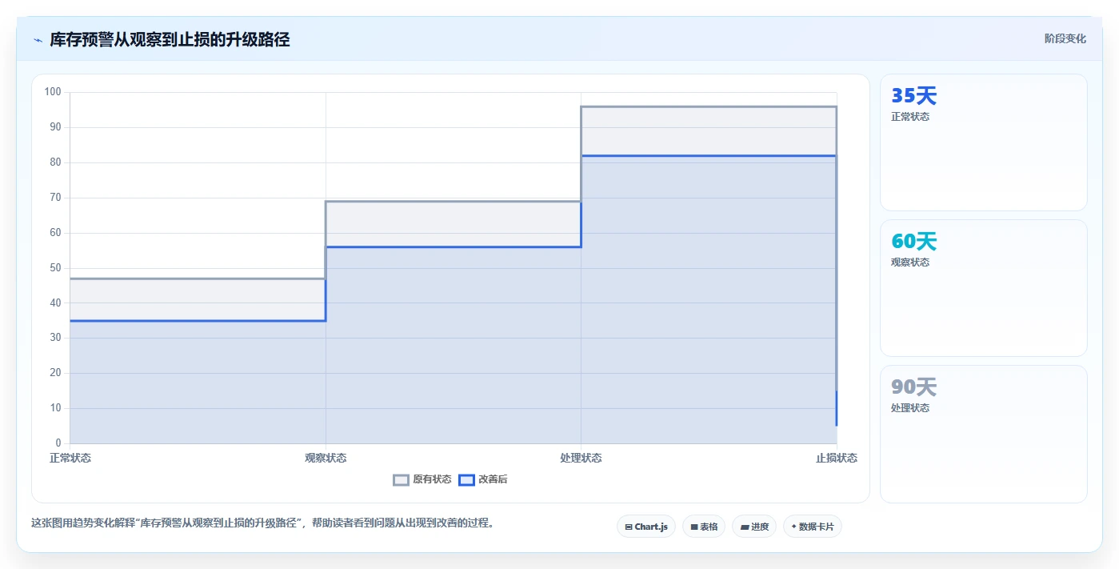Viewport: 1119px width, 569px height.
Task: Open the 90天 处理状态 card
Action: pyautogui.click(x=984, y=435)
